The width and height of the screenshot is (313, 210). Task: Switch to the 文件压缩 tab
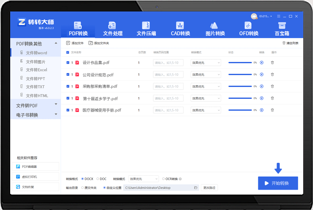tap(146, 29)
